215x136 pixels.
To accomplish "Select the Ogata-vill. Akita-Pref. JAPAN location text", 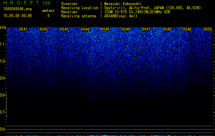I will [152, 8].
